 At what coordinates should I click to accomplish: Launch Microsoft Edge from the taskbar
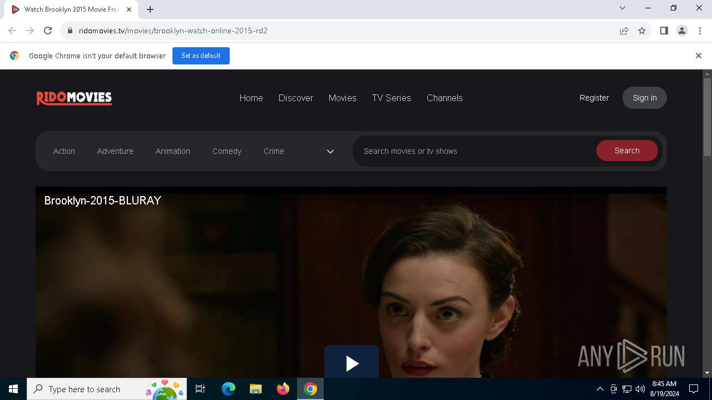(229, 389)
